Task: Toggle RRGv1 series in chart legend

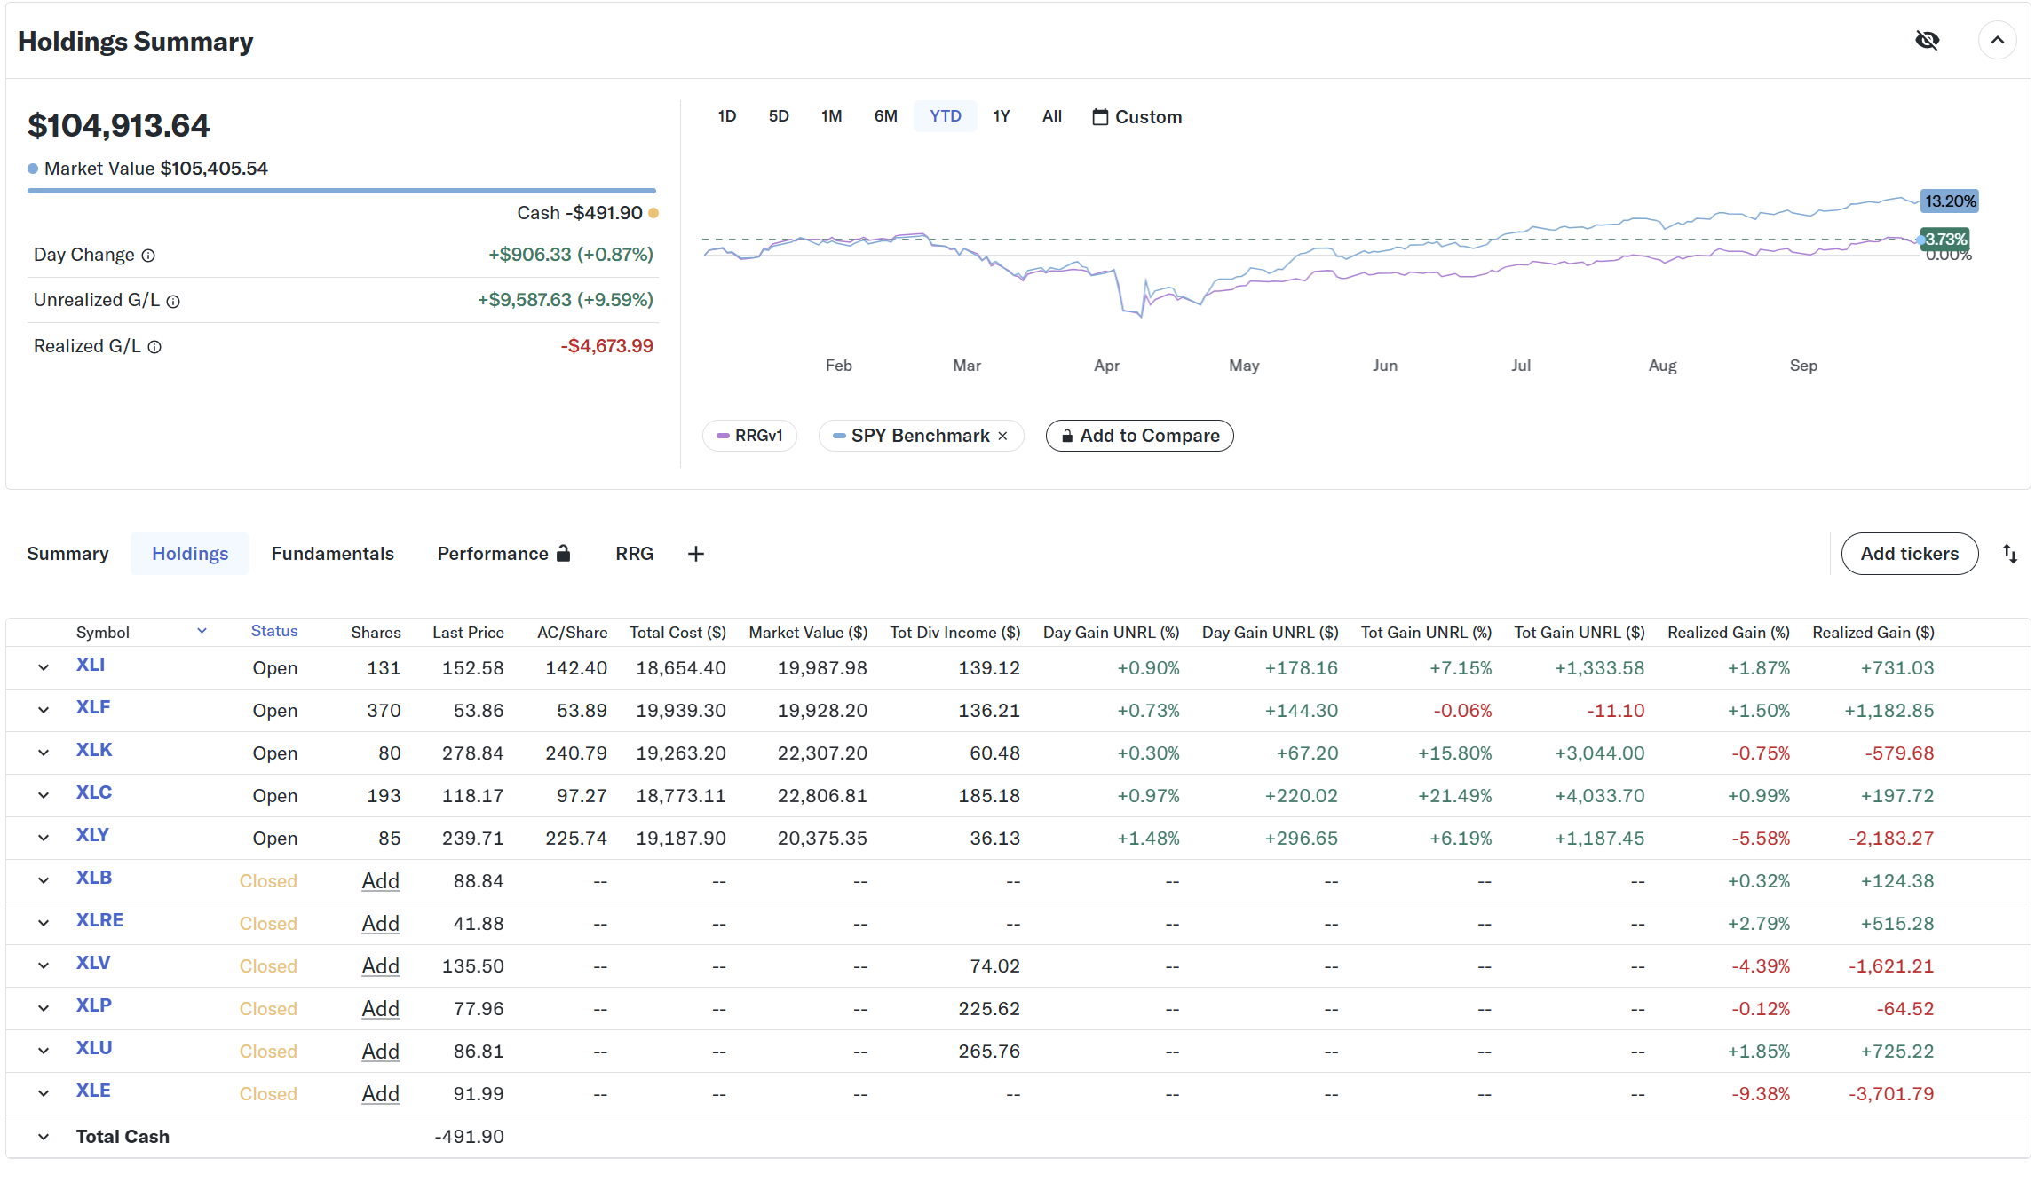Action: 749,436
